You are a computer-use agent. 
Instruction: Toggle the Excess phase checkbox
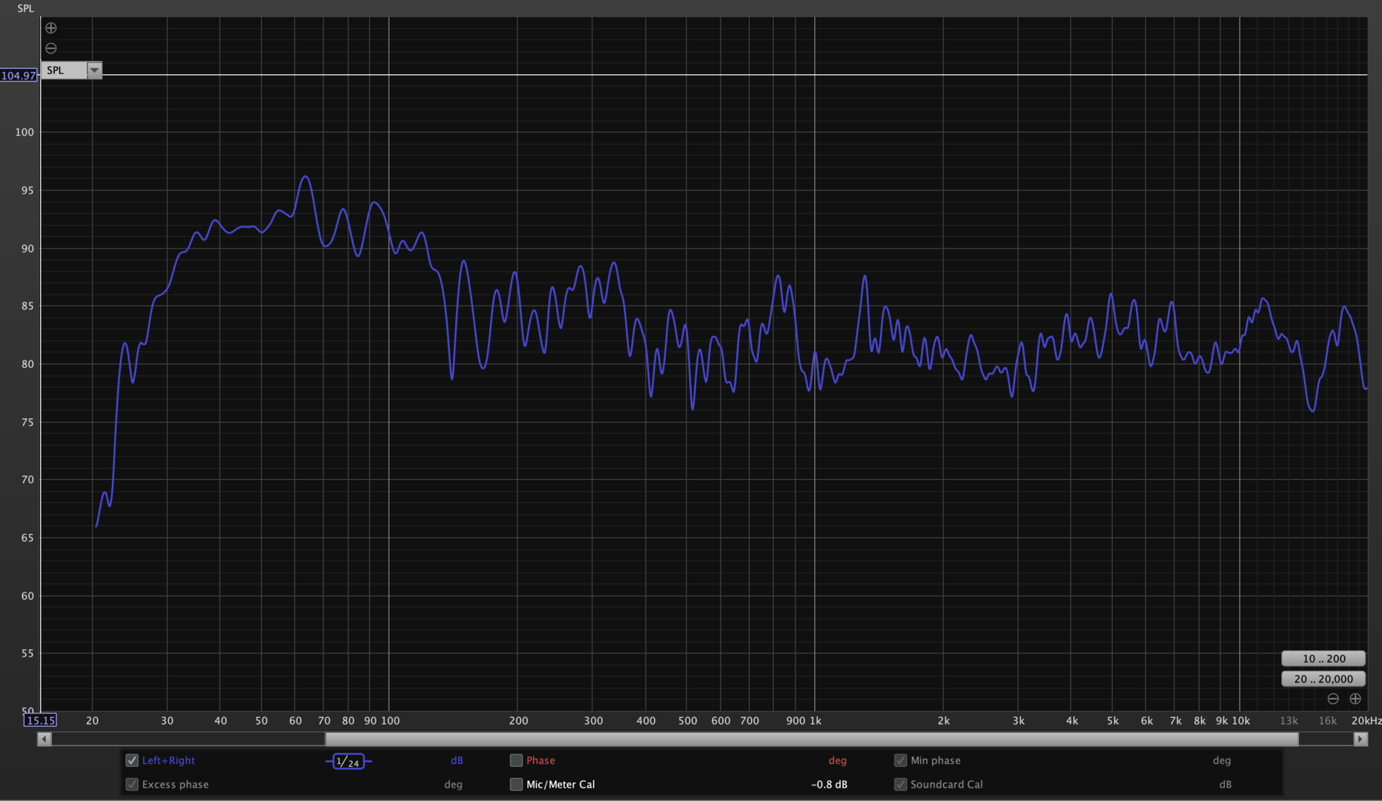pos(132,784)
